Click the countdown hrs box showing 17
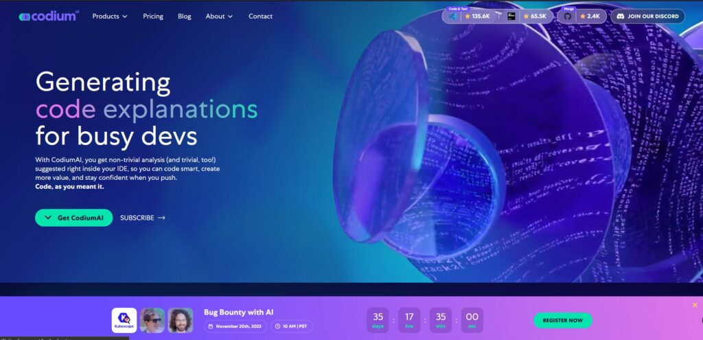The height and width of the screenshot is (340, 703). point(409,320)
